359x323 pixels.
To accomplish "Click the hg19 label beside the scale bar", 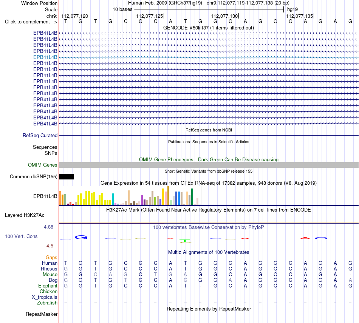I will pyautogui.click(x=292, y=9).
